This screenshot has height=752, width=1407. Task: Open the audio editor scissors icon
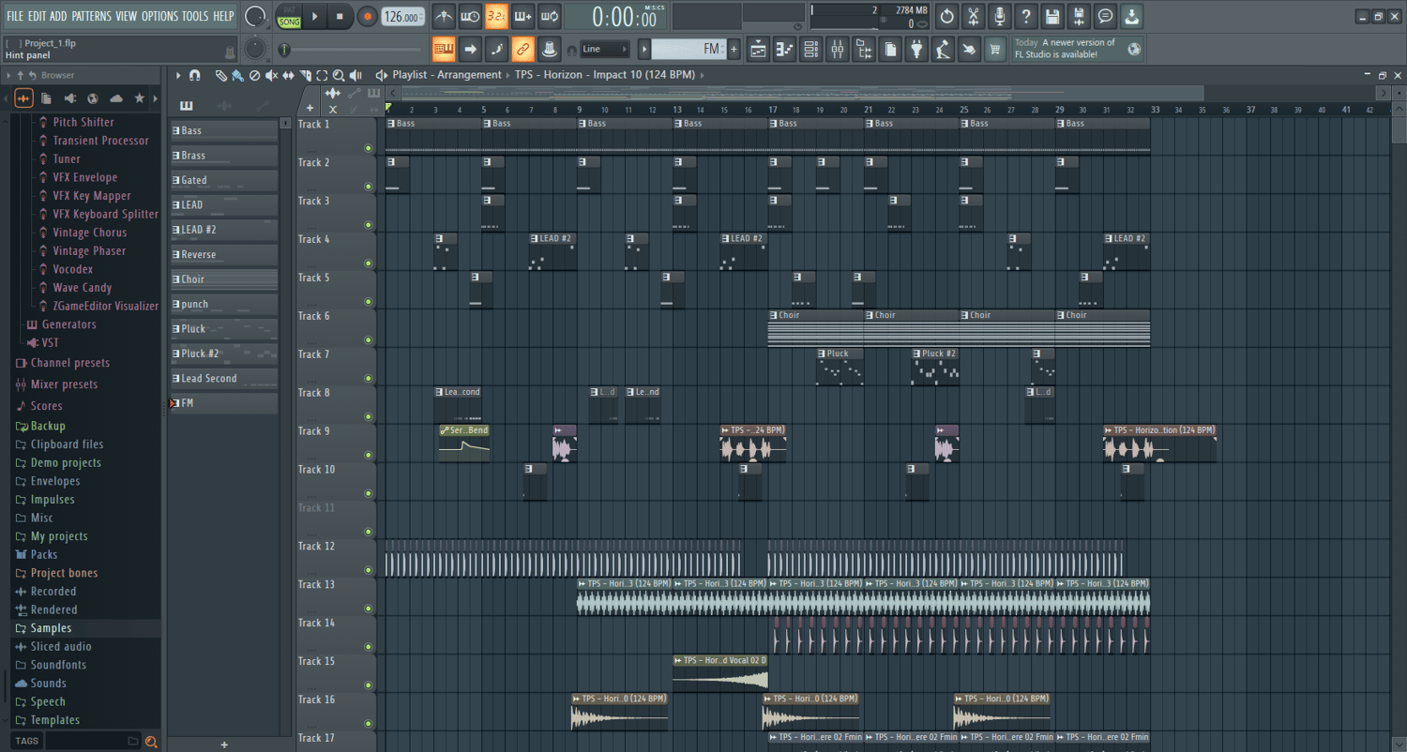point(974,16)
